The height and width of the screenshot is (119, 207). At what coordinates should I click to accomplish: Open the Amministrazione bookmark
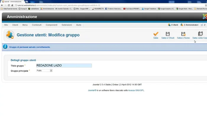pos(47,9)
